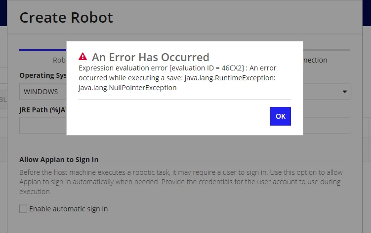371x233 pixels.
Task: Click the Create Robot heading
Action: [x=66, y=18]
